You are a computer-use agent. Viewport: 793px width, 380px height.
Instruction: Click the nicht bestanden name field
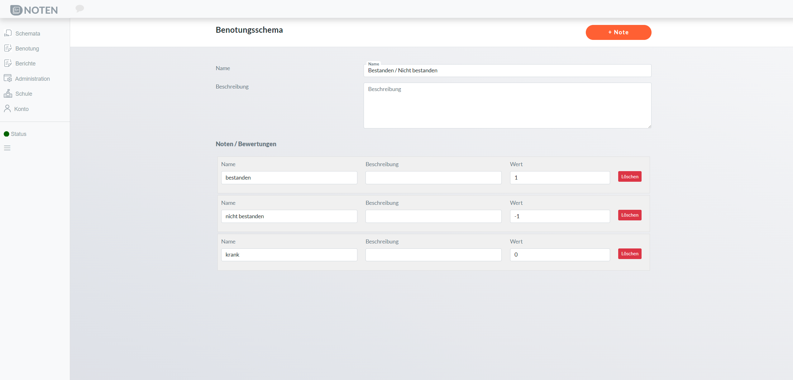coord(289,216)
